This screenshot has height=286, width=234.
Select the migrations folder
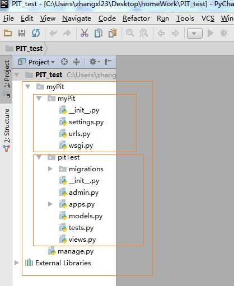(86, 169)
